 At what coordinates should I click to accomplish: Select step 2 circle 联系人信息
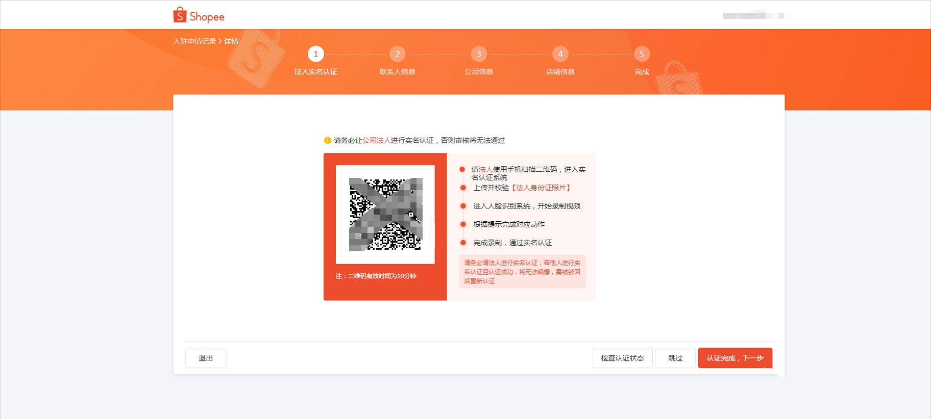pos(397,54)
